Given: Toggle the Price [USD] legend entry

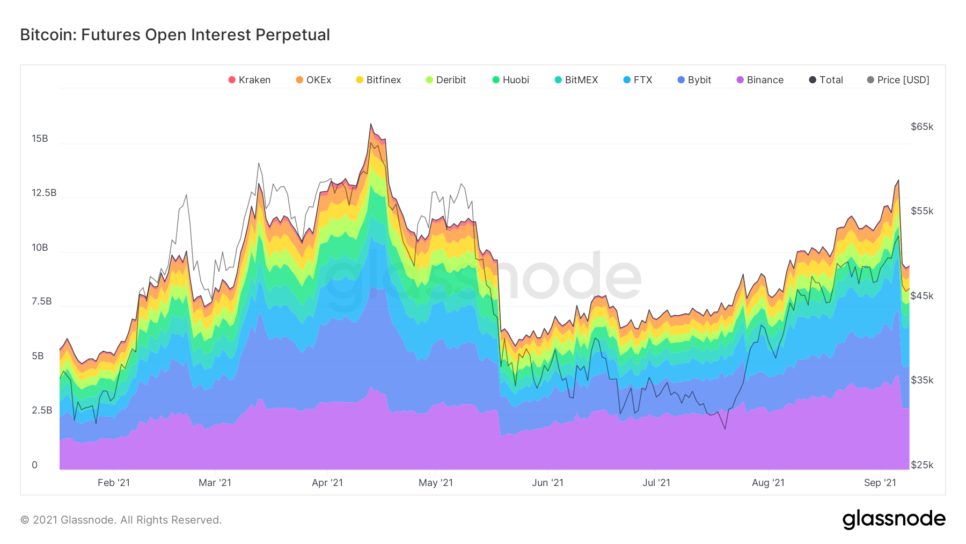Looking at the screenshot, I should (898, 80).
